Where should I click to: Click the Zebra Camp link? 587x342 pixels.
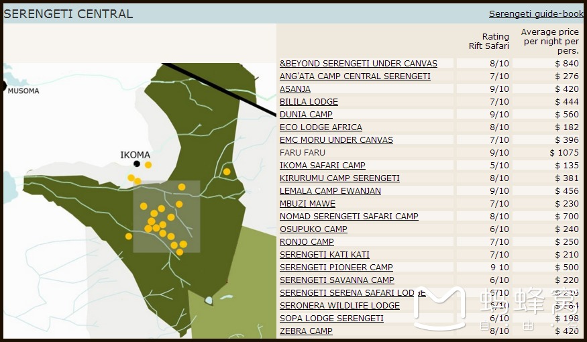tap(306, 331)
